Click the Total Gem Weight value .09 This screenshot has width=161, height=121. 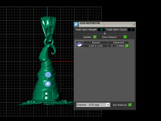tap(101, 30)
